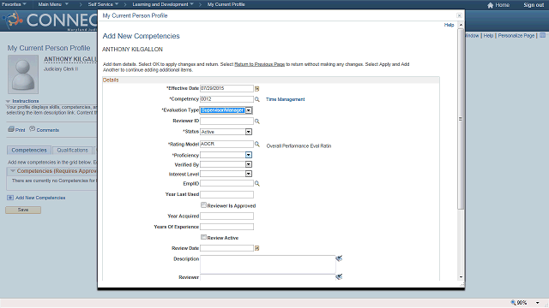Switch to the Competencies tab
The height and width of the screenshot is (308, 549).
point(29,151)
